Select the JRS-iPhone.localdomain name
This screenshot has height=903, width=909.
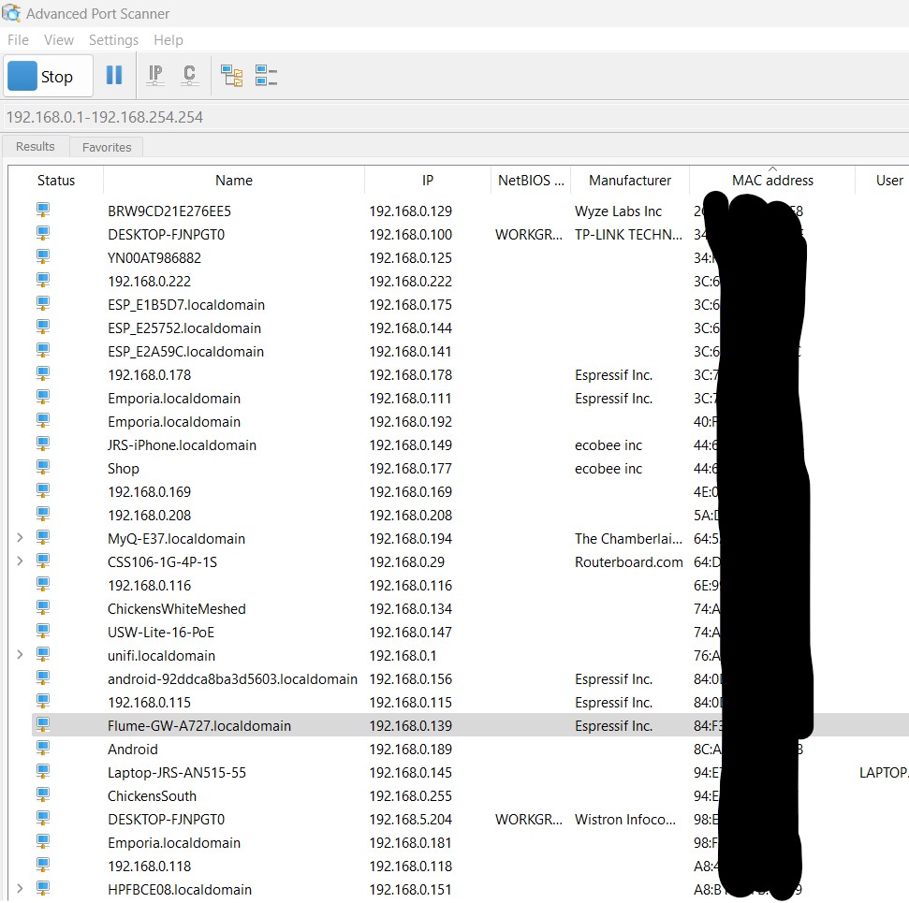point(182,445)
